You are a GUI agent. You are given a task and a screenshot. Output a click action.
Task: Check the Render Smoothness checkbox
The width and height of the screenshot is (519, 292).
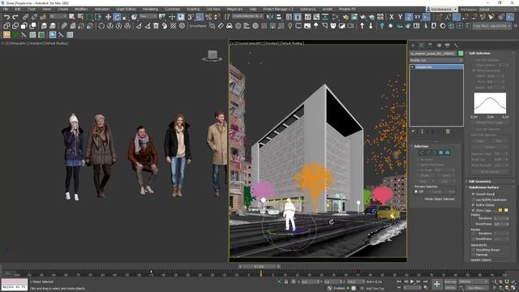(473, 238)
